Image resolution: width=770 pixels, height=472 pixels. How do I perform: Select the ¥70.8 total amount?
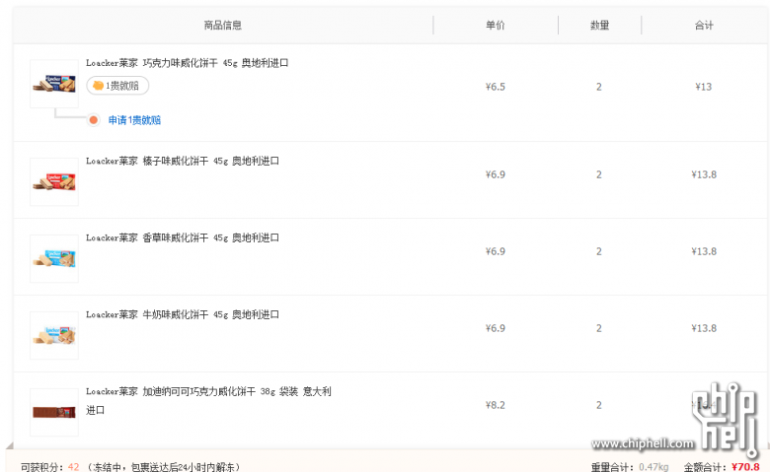tap(745, 467)
